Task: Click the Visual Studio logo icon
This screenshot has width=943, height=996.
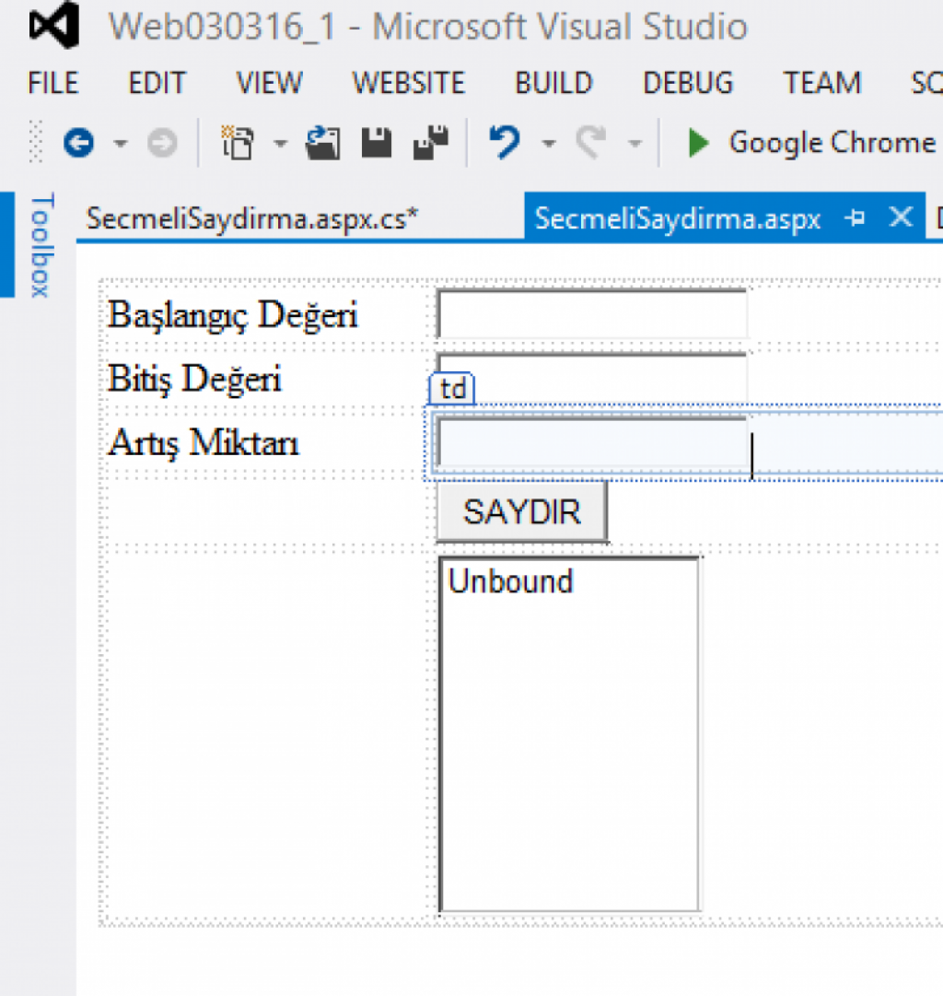Action: coord(54,26)
